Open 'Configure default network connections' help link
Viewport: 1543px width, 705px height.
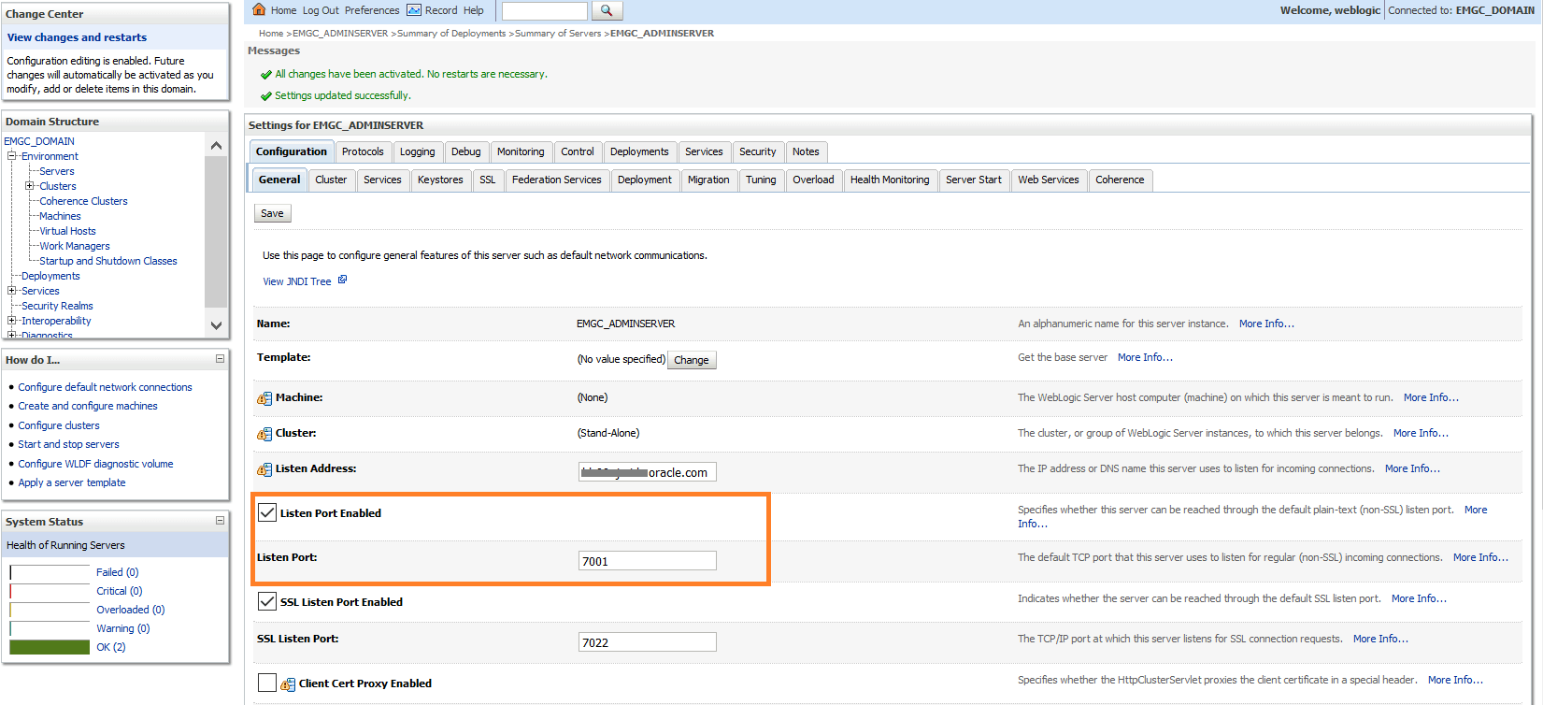click(105, 387)
